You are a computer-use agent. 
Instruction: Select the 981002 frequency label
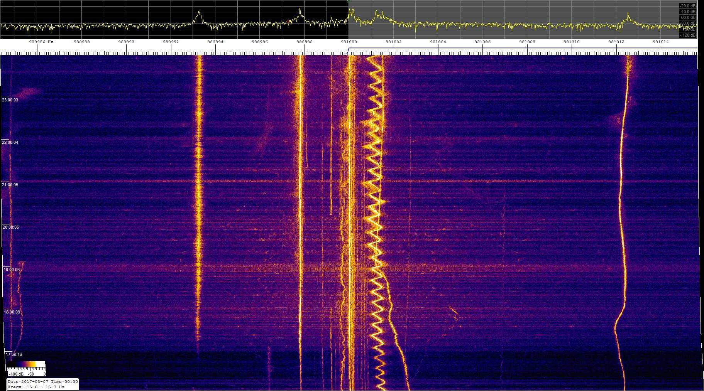click(x=394, y=42)
